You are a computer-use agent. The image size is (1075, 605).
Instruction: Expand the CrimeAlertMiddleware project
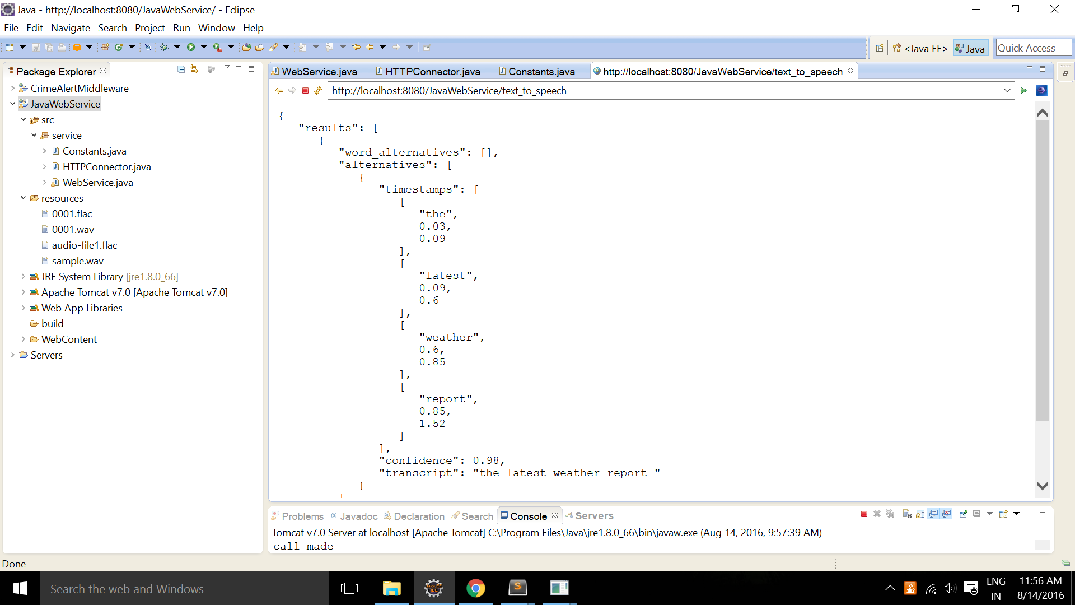click(12, 89)
